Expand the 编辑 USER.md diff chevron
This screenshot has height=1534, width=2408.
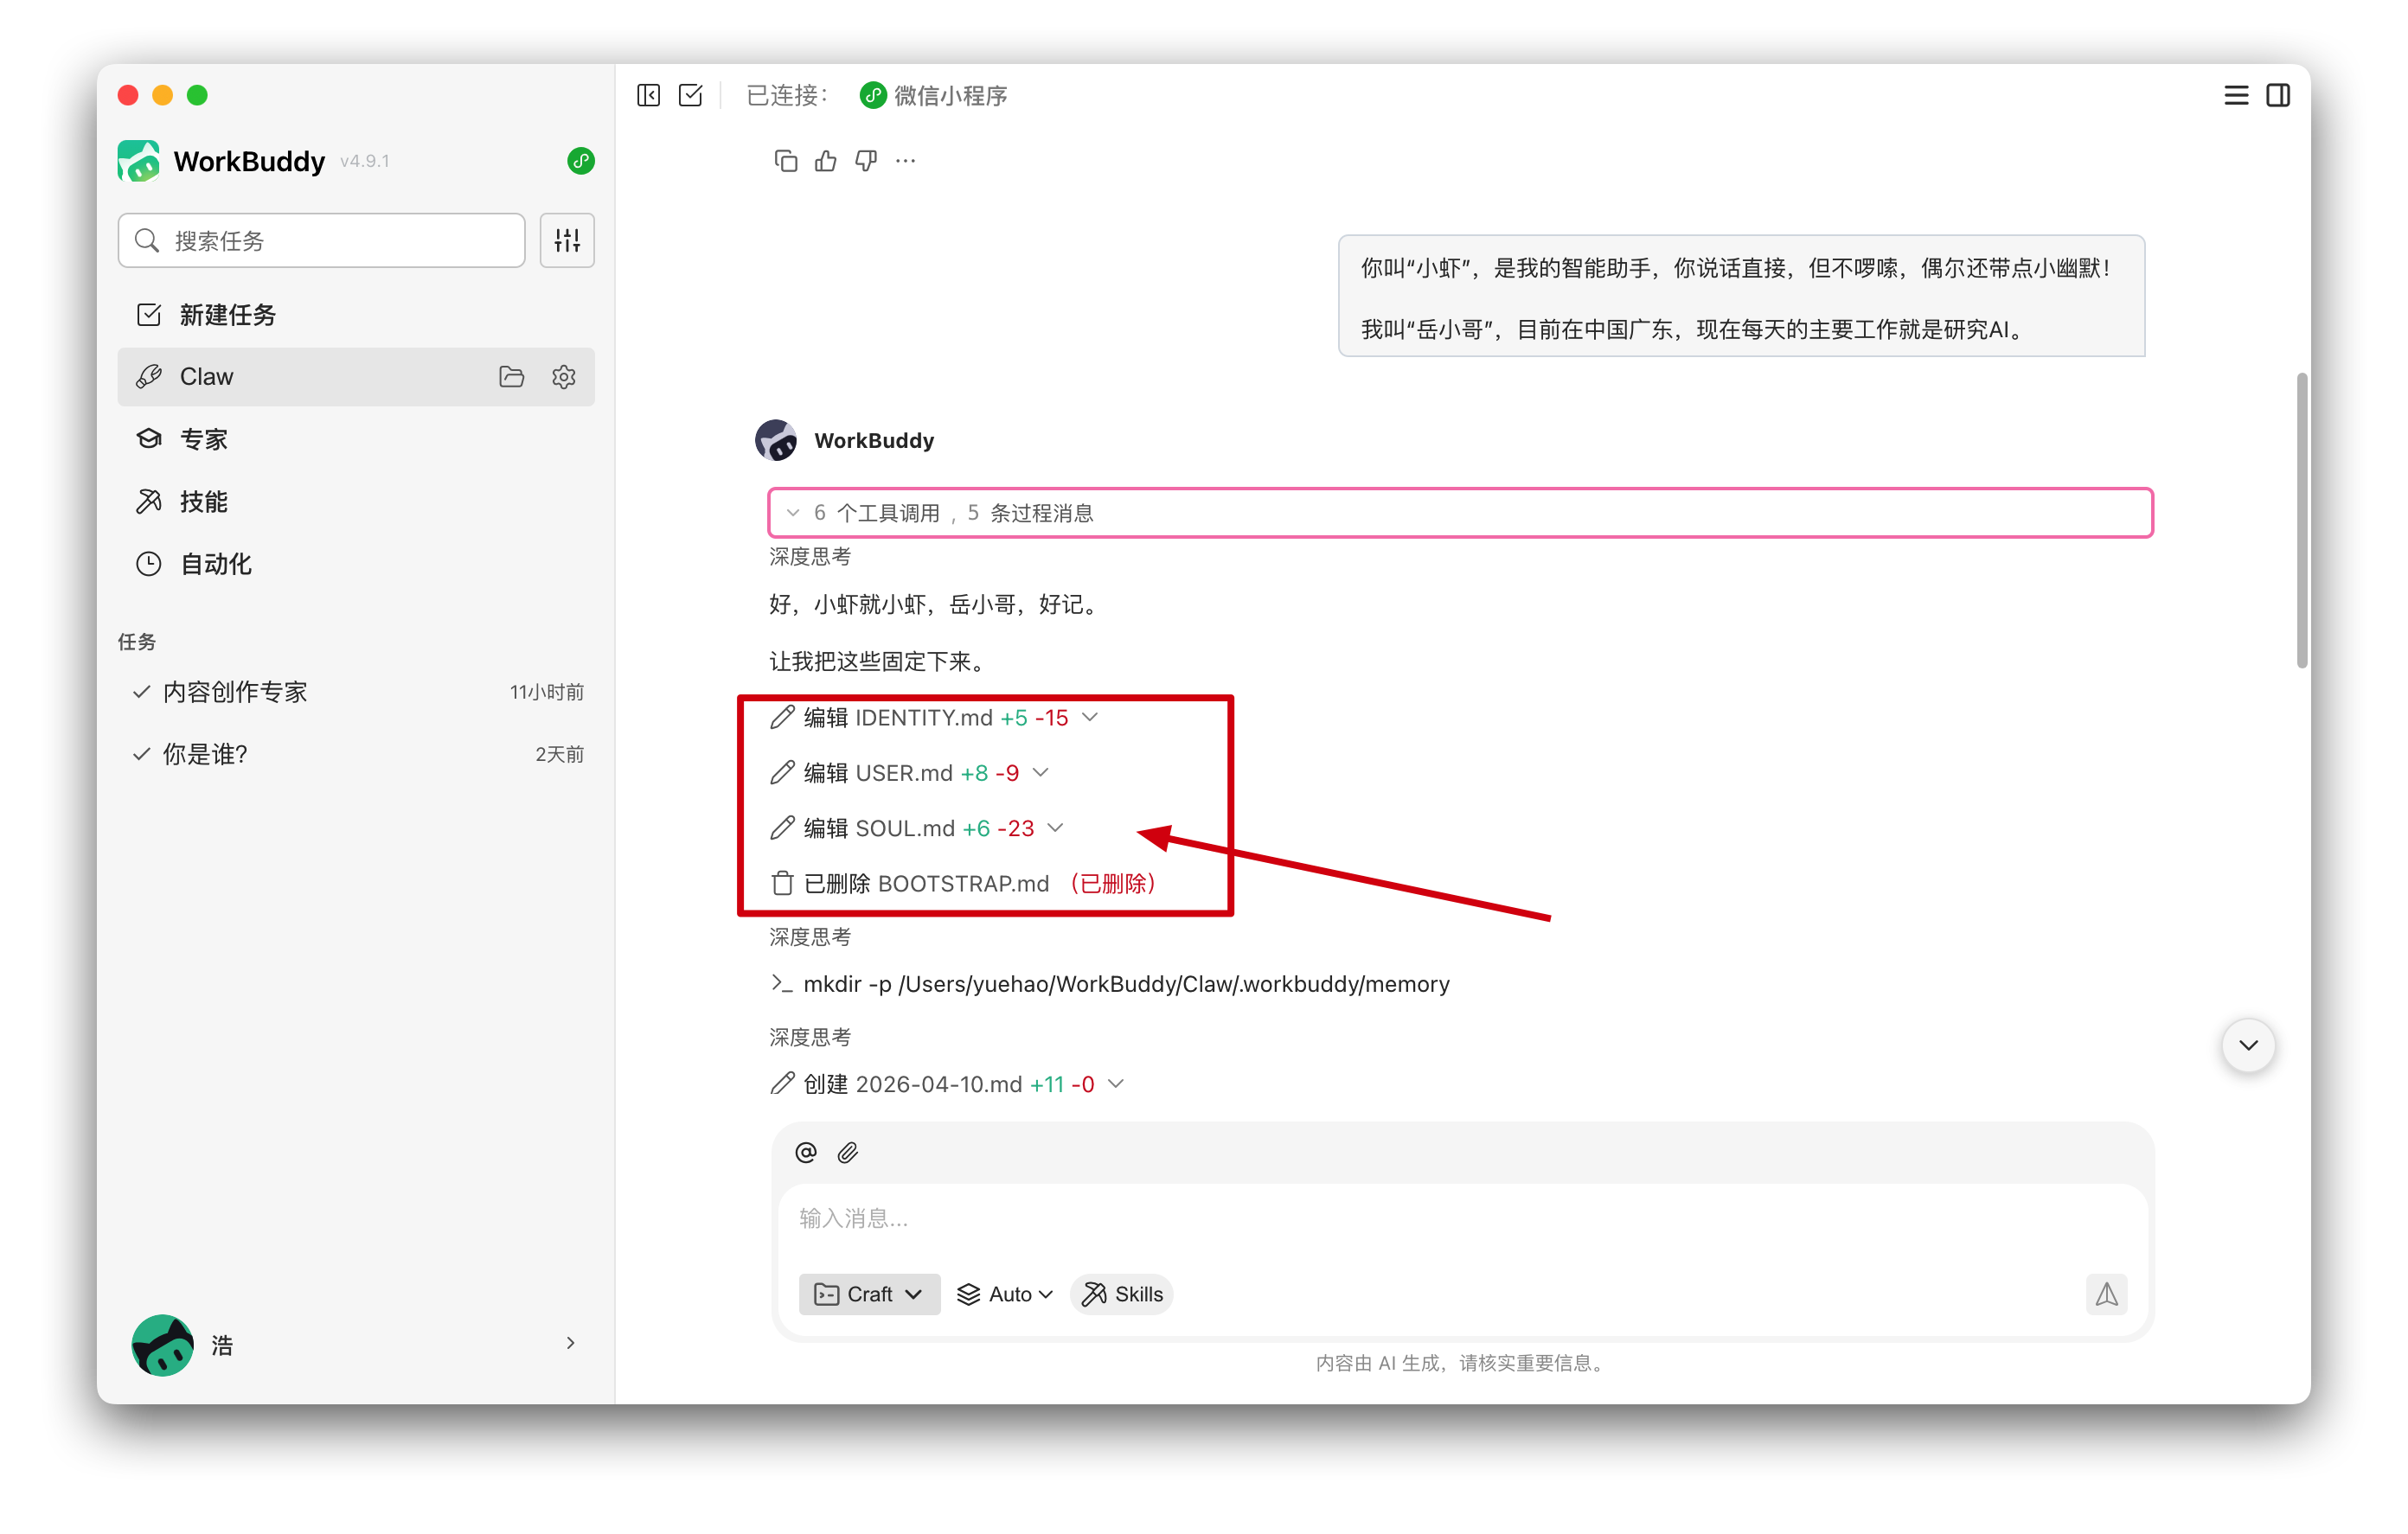click(1041, 773)
